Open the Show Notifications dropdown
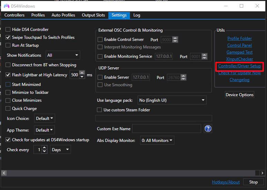The image size is (267, 190). [x=63, y=55]
